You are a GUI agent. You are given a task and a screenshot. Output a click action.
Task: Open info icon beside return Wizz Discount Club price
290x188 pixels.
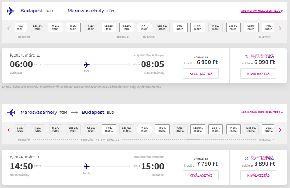pyautogui.click(x=246, y=158)
